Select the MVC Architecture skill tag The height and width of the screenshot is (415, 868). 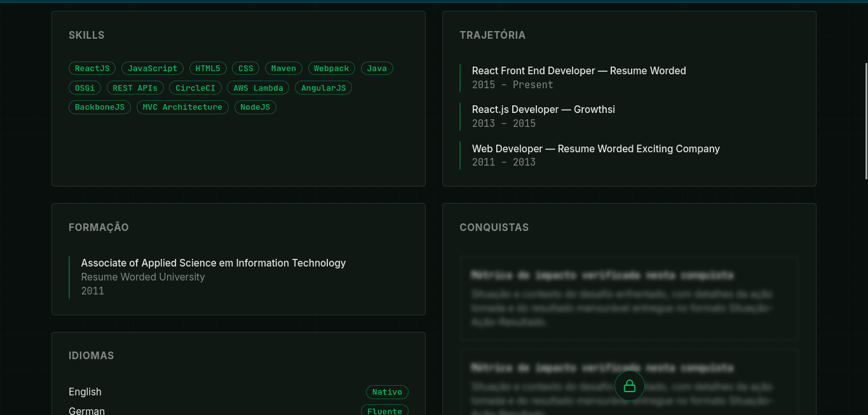(182, 107)
